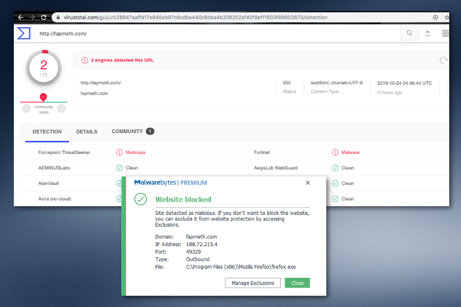Click the 200 status code value
This screenshot has width=461, height=307.
pyautogui.click(x=287, y=83)
